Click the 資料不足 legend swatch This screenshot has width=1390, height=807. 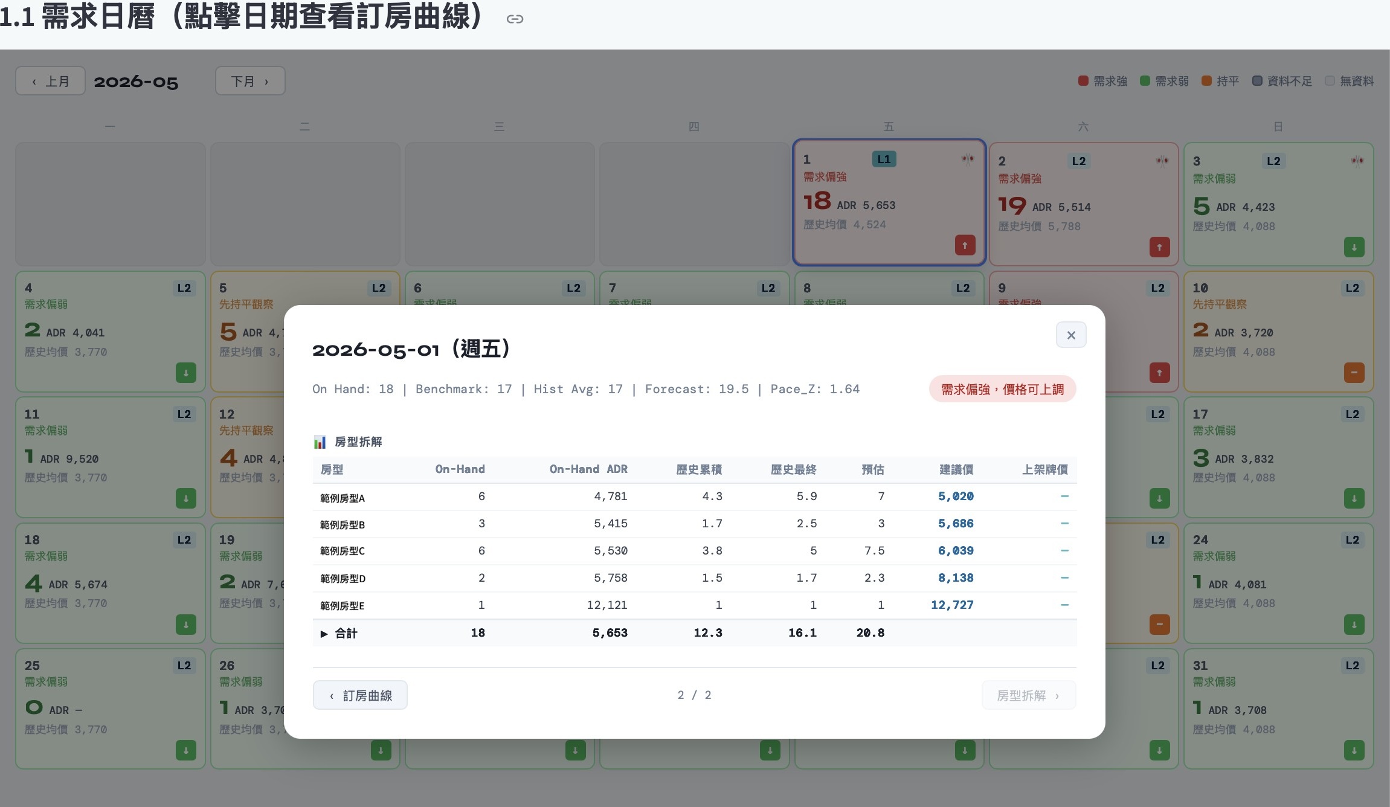(x=1257, y=80)
